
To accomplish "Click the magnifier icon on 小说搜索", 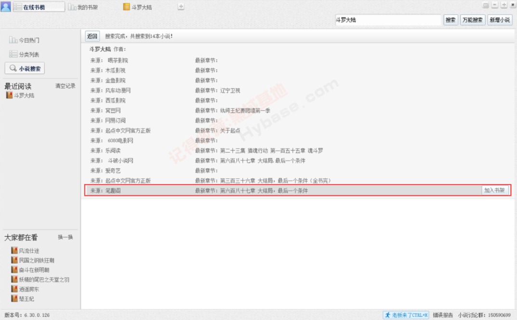I will coord(13,68).
